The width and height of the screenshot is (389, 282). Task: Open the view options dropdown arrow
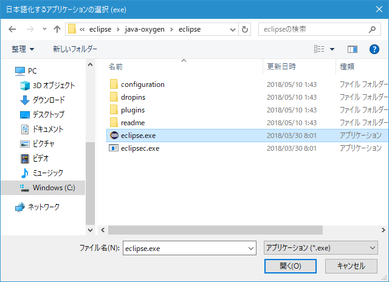click(x=332, y=49)
